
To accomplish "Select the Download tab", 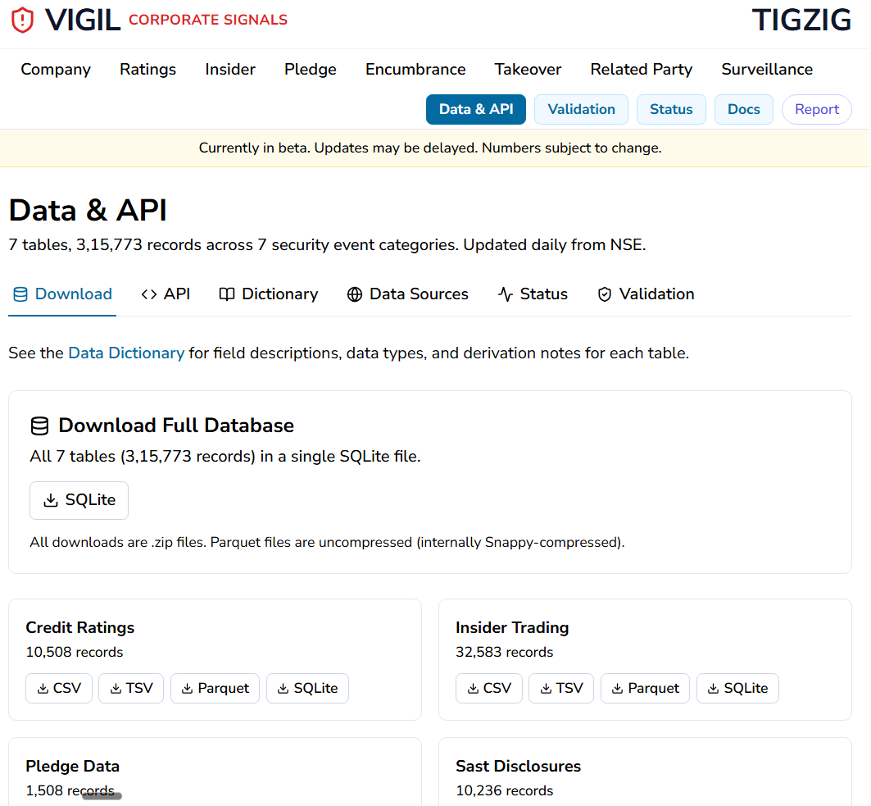I will click(x=62, y=294).
